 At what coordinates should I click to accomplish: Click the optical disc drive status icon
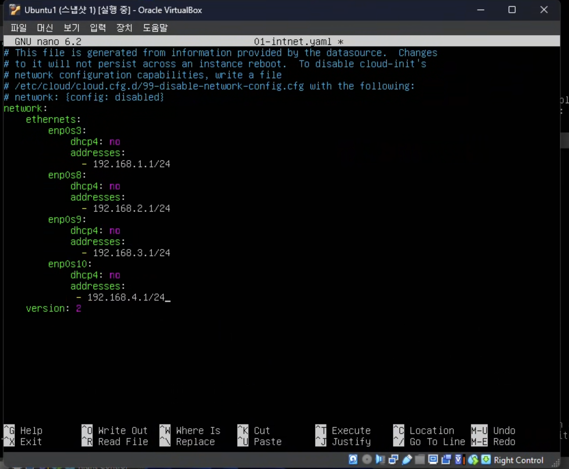pos(367,460)
